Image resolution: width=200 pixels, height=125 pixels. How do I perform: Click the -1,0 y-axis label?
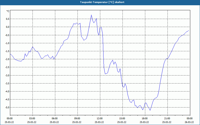(7, 43)
